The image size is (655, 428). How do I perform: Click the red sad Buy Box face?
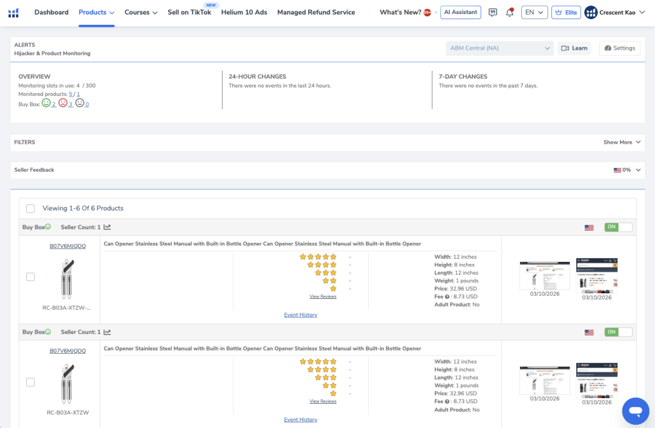click(63, 103)
